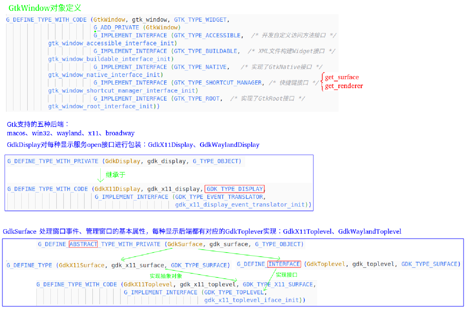Click the "gdk_x11_surface" argument
473x310 pixels.
click(x=138, y=265)
